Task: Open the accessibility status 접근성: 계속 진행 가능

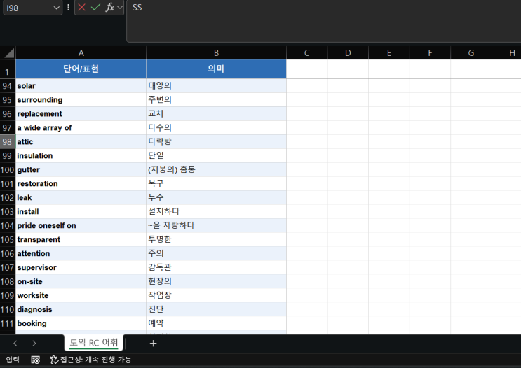Action: [90, 360]
